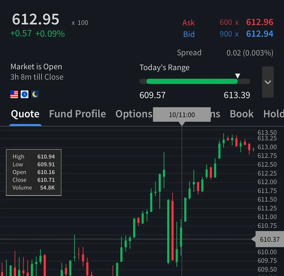Click the last price 612.95

click(36, 19)
